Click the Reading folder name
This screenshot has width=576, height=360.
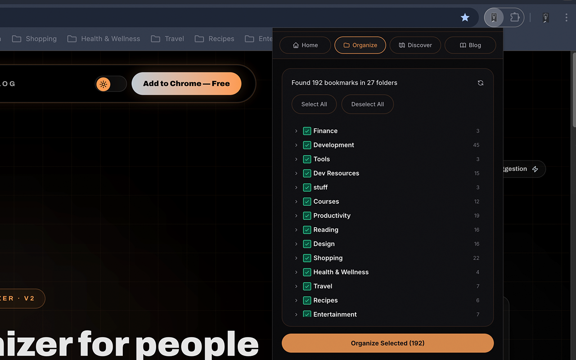pos(326,230)
